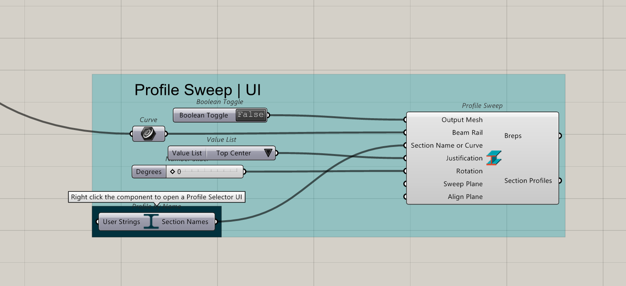
Task: Toggle the False value on Boolean Toggle
Action: pyautogui.click(x=251, y=115)
